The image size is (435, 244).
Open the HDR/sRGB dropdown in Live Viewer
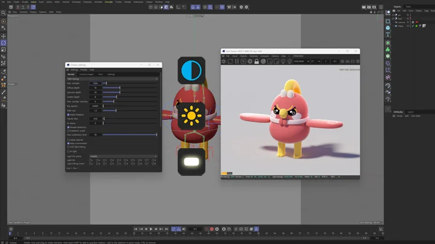click(301, 61)
